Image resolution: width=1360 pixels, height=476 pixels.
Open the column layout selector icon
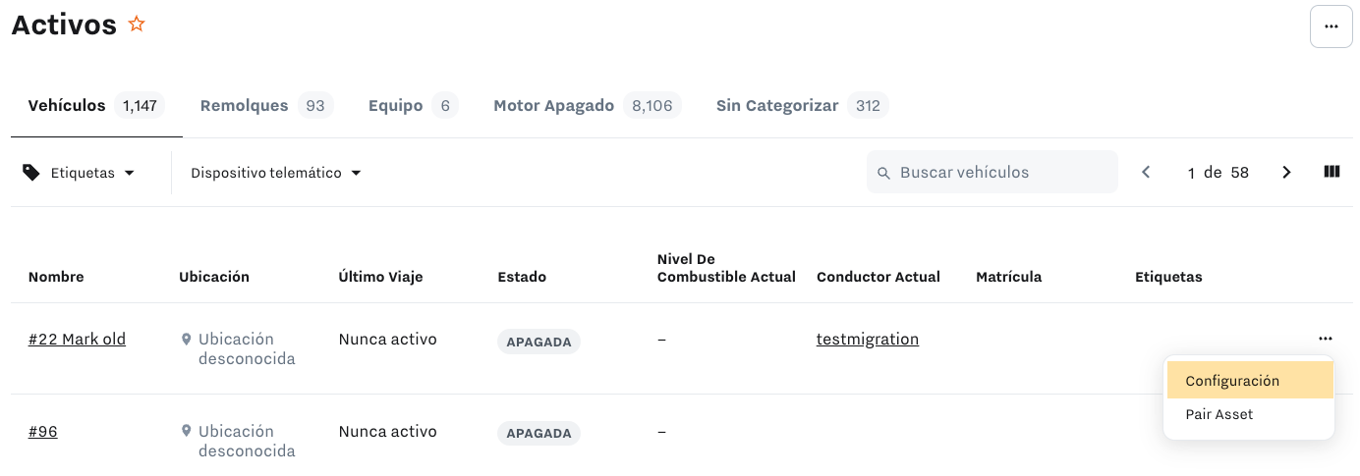(x=1332, y=172)
